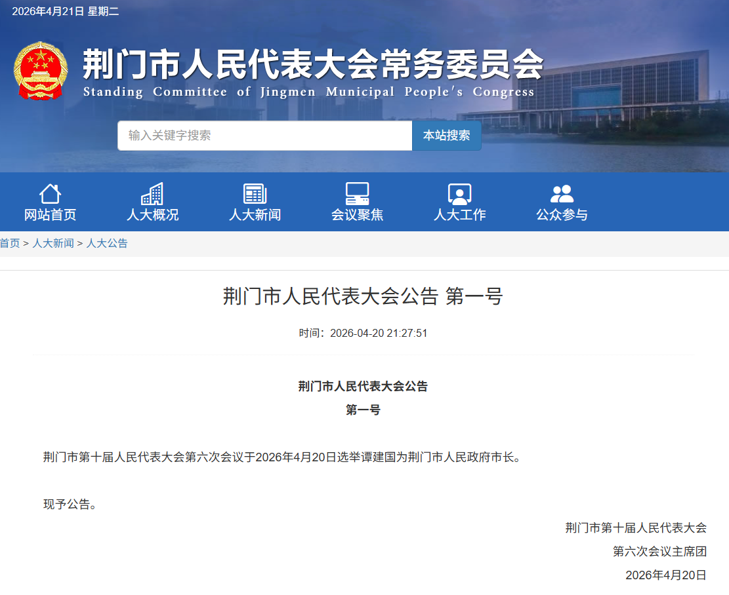Click the announcement title 荆门市人民代表大会公告 第一号

tap(364, 296)
